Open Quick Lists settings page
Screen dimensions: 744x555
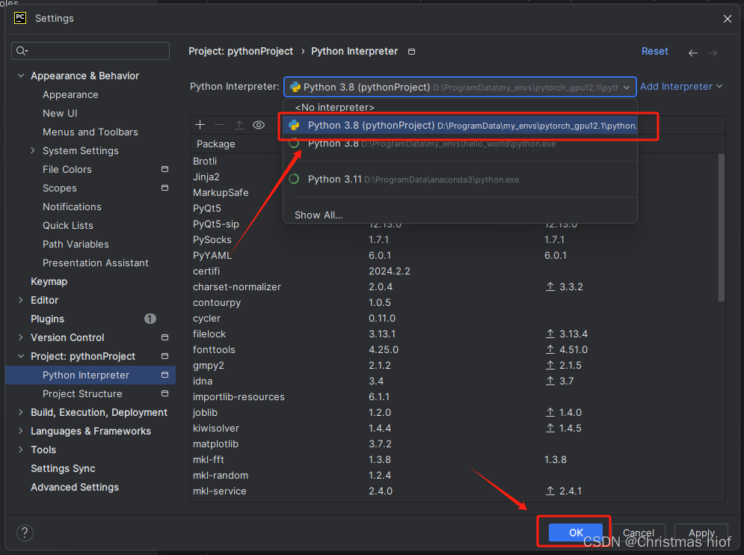(x=68, y=225)
